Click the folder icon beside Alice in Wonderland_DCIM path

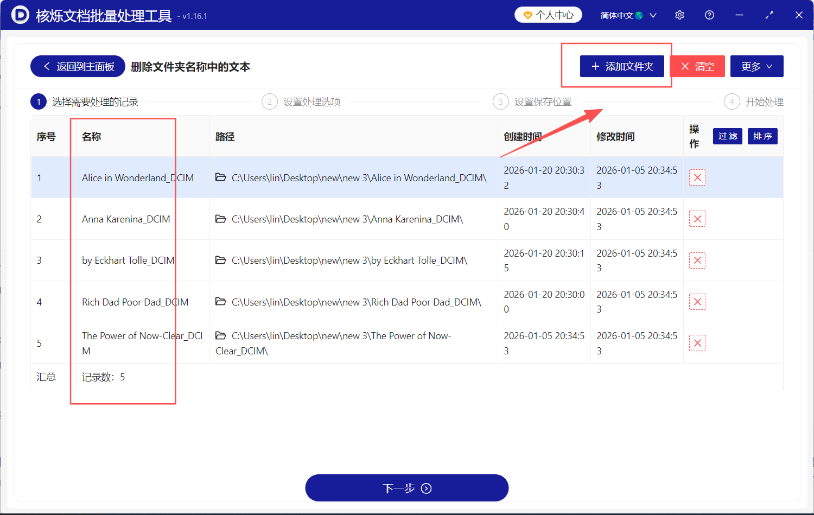point(220,177)
